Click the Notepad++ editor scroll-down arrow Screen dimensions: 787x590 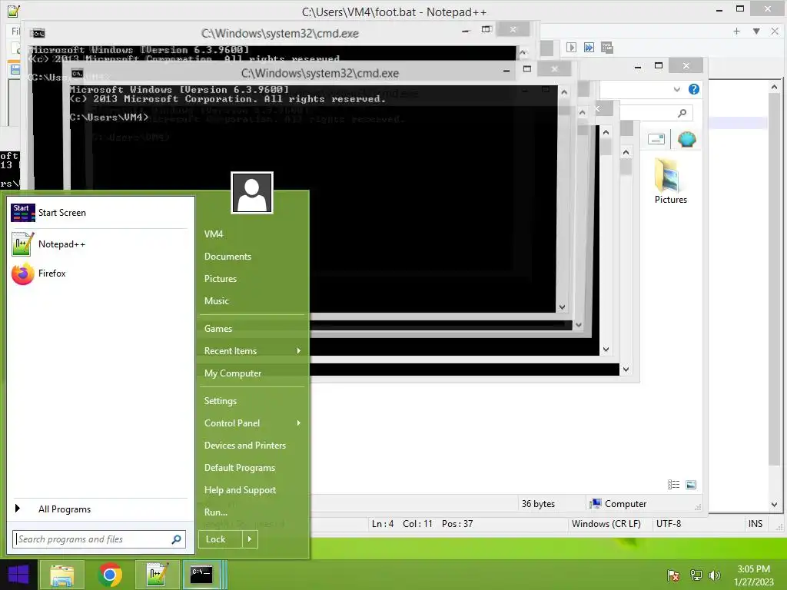point(774,505)
